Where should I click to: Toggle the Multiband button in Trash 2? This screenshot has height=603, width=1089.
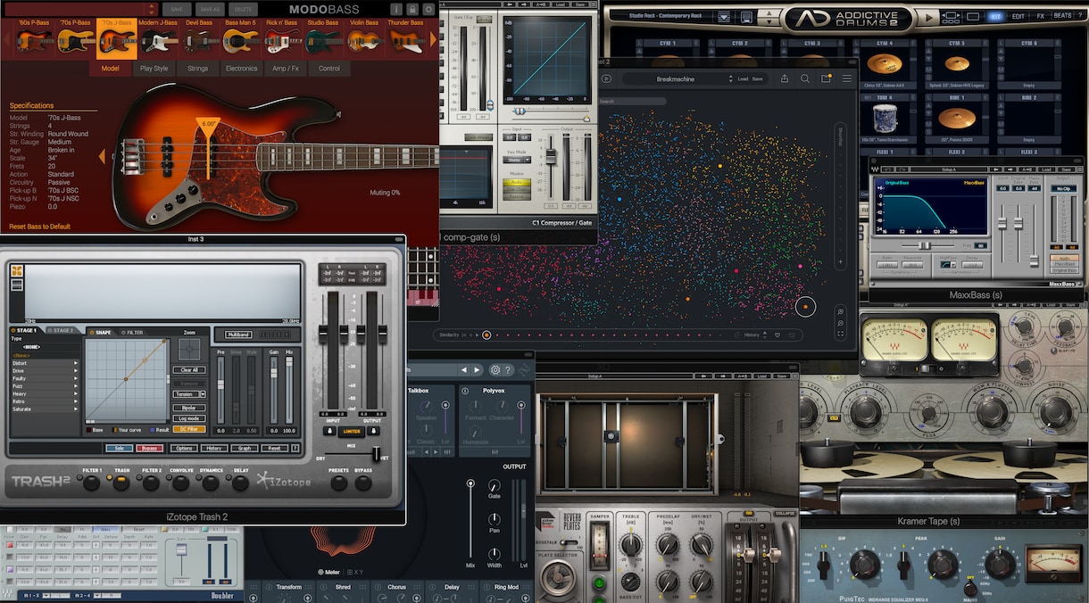238,335
